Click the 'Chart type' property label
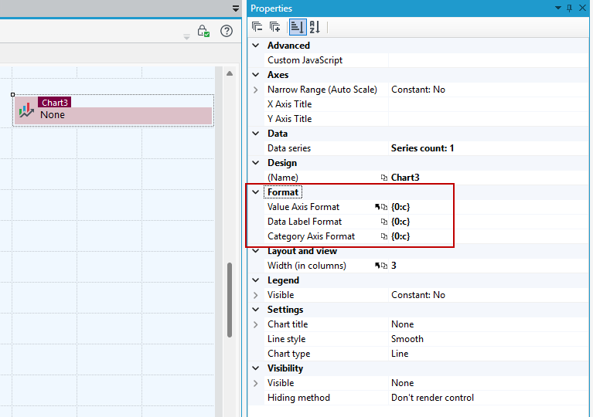 (289, 354)
